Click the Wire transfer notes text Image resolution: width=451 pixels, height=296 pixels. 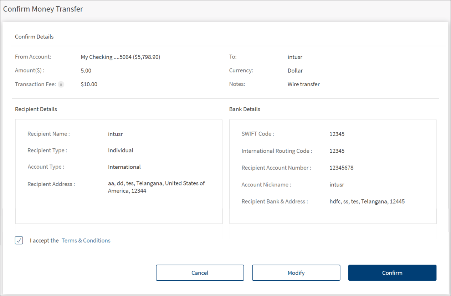pyautogui.click(x=303, y=85)
